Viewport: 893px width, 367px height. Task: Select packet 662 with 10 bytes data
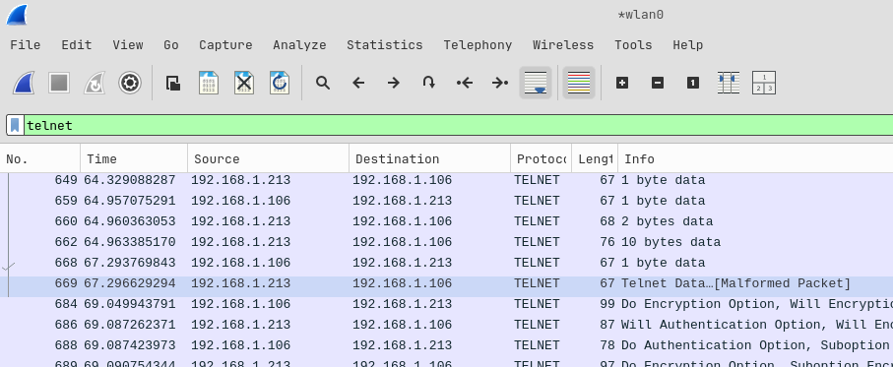[447, 242]
